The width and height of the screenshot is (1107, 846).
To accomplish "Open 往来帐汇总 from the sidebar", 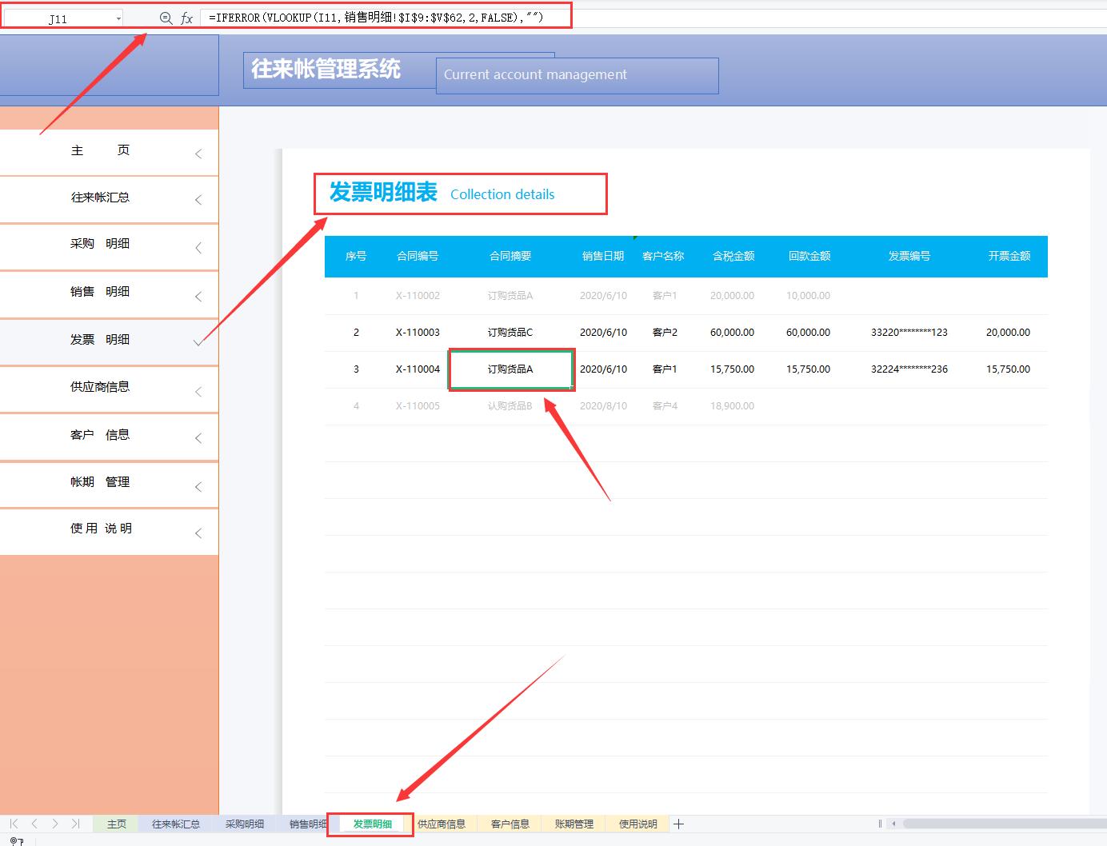I will pos(102,198).
